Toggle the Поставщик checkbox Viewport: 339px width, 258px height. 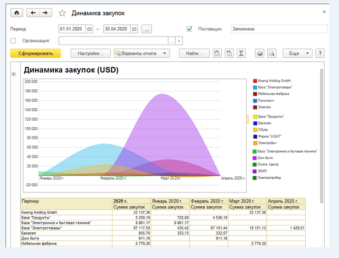189,29
